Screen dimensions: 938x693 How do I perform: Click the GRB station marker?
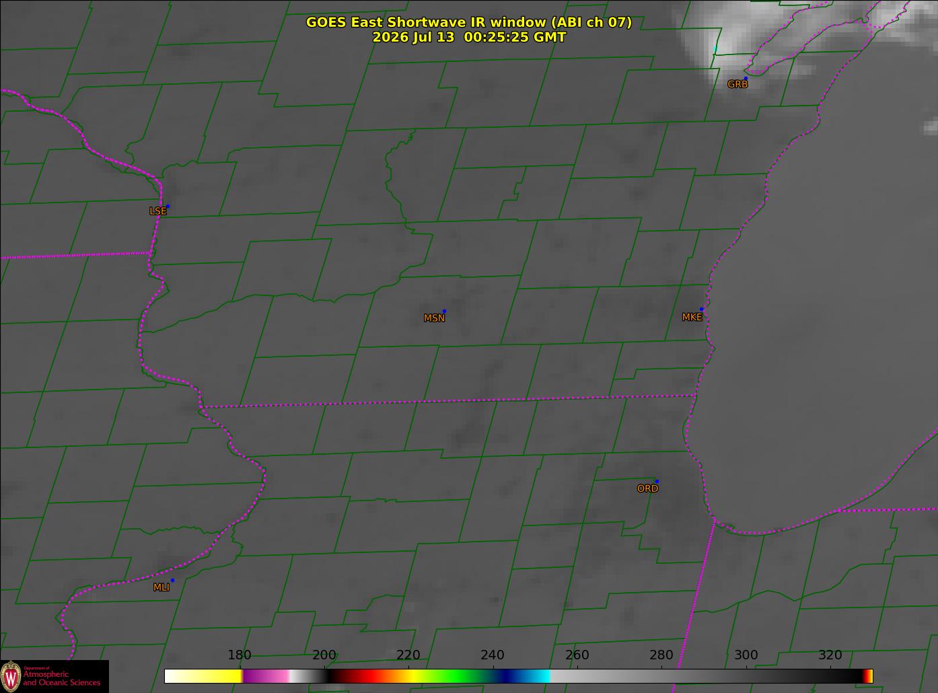[746, 79]
